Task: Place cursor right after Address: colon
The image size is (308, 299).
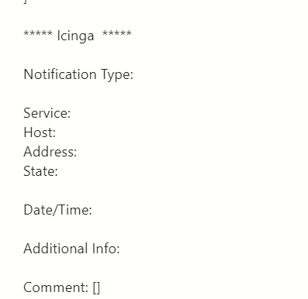Action: coord(78,153)
